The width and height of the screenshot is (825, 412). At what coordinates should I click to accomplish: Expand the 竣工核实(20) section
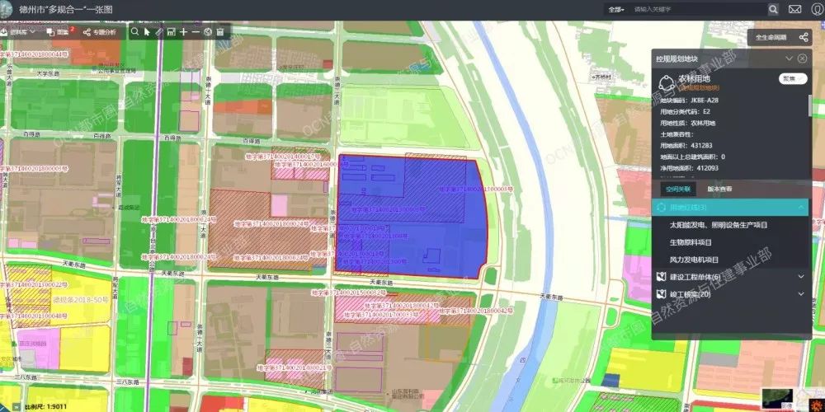(x=801, y=294)
